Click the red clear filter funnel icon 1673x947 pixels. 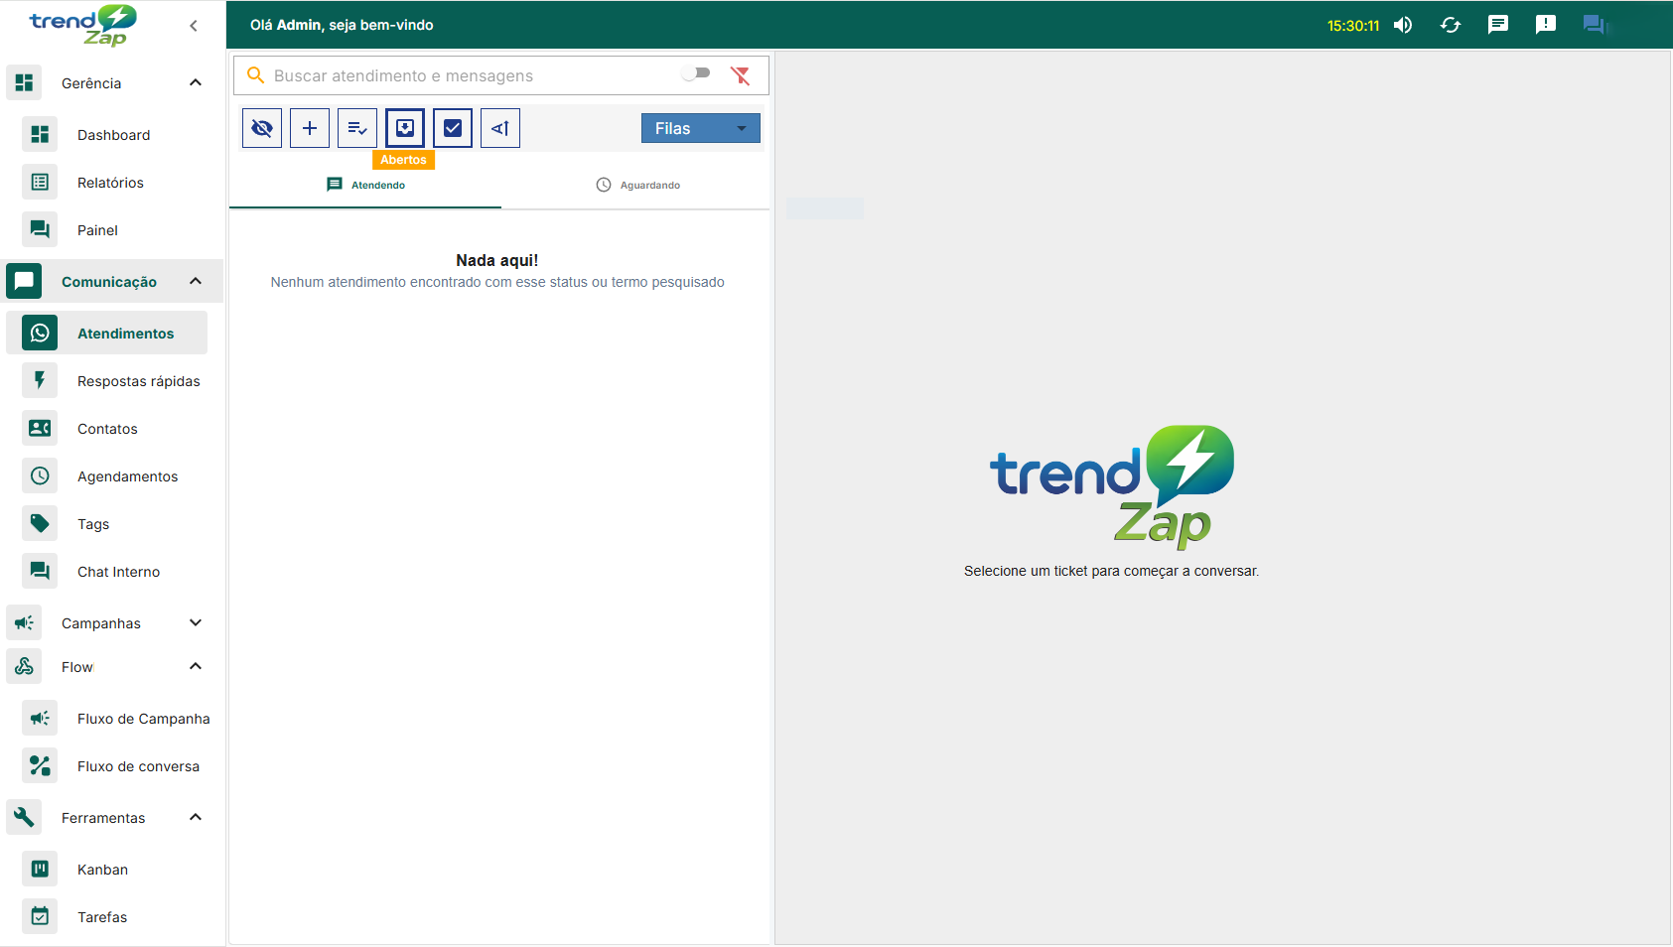coord(740,75)
